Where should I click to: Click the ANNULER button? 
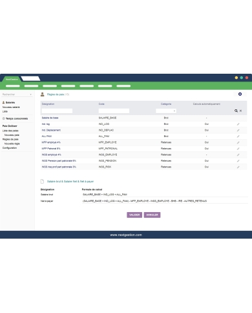(x=152, y=215)
